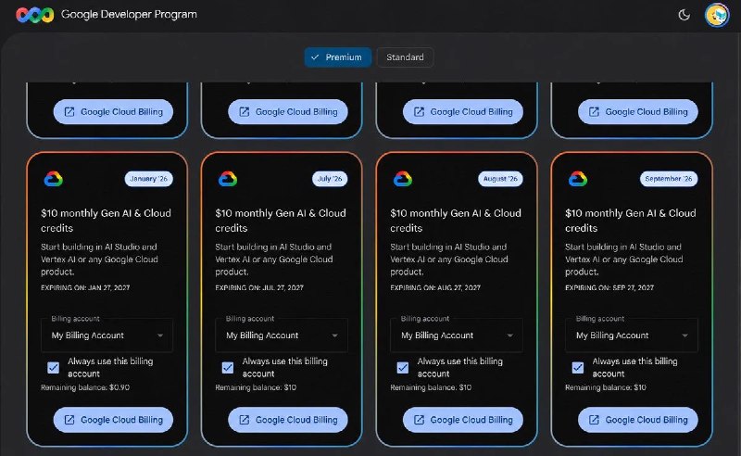Switch to the Standard tab
The height and width of the screenshot is (456, 741).
click(405, 57)
